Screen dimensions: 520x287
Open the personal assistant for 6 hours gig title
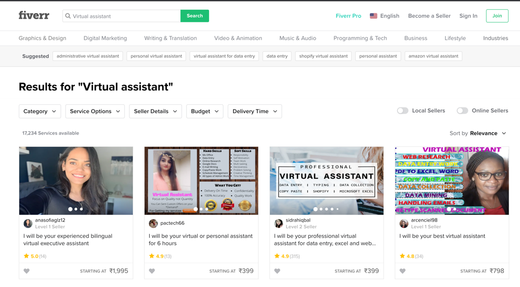[x=201, y=240]
